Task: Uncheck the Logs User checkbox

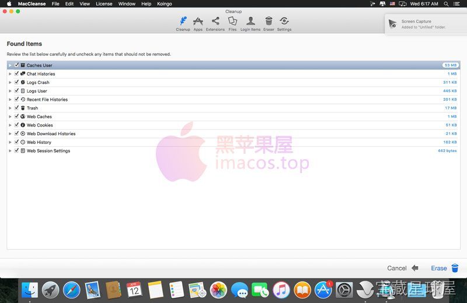Action: (x=17, y=91)
